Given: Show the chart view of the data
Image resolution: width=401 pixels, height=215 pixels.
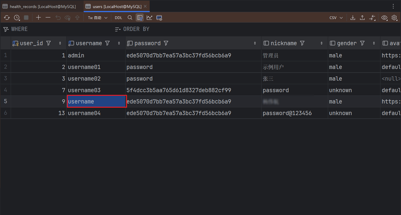Looking at the screenshot, I should click(x=149, y=18).
